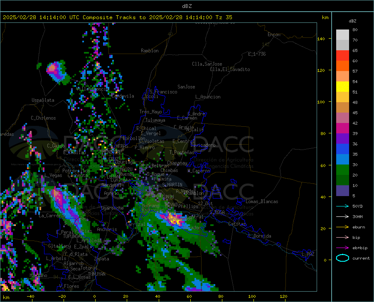Screen dimensions: 374x302
Task: Click the bip pink arrow legend icon
Action: pos(342,238)
